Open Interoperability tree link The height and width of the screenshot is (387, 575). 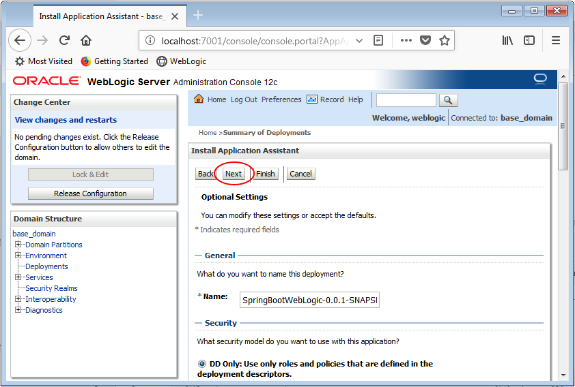coord(51,299)
